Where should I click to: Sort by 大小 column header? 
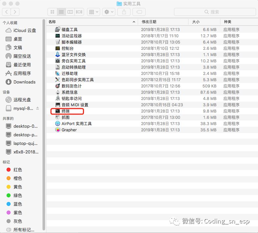(204, 22)
